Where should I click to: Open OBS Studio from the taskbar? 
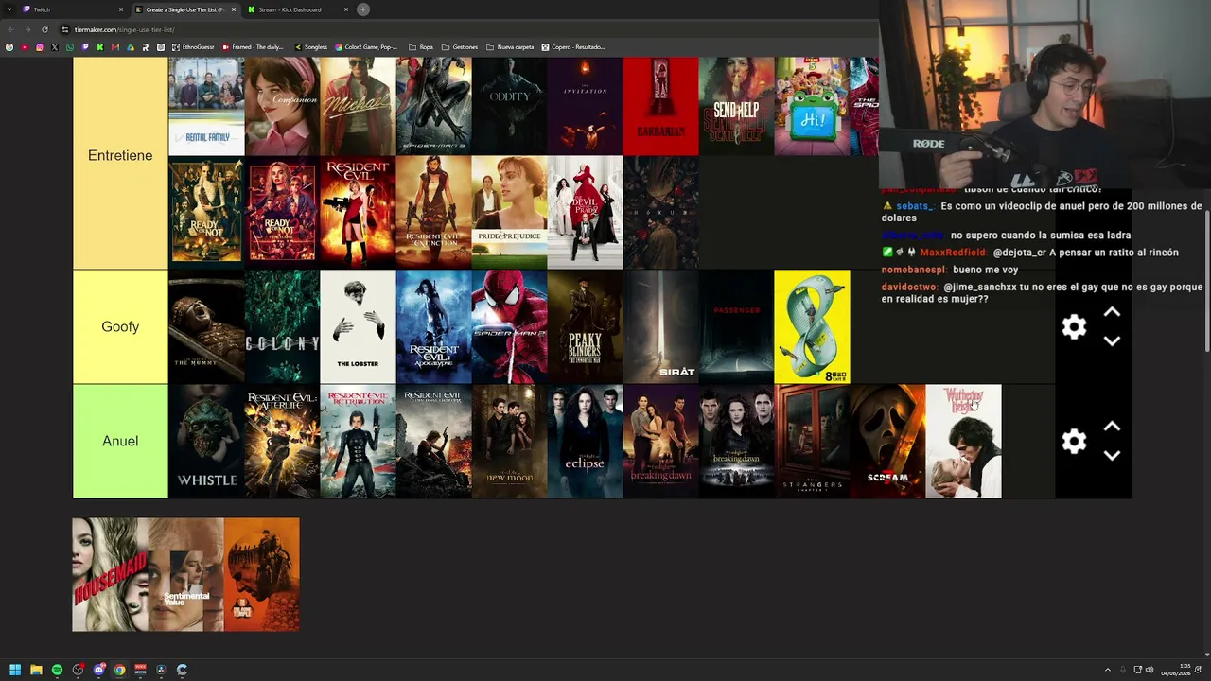click(78, 670)
